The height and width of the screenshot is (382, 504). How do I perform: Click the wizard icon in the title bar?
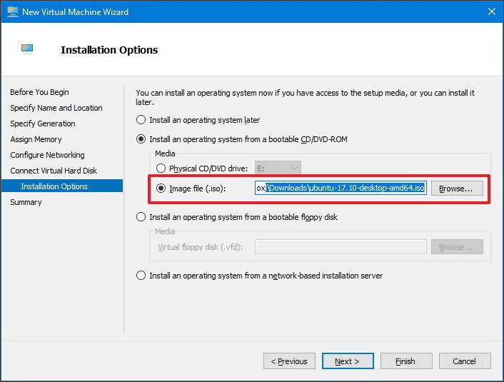(x=12, y=11)
